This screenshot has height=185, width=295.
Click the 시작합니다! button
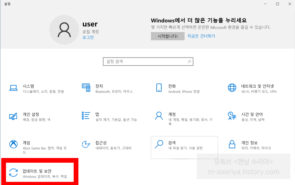(167, 36)
